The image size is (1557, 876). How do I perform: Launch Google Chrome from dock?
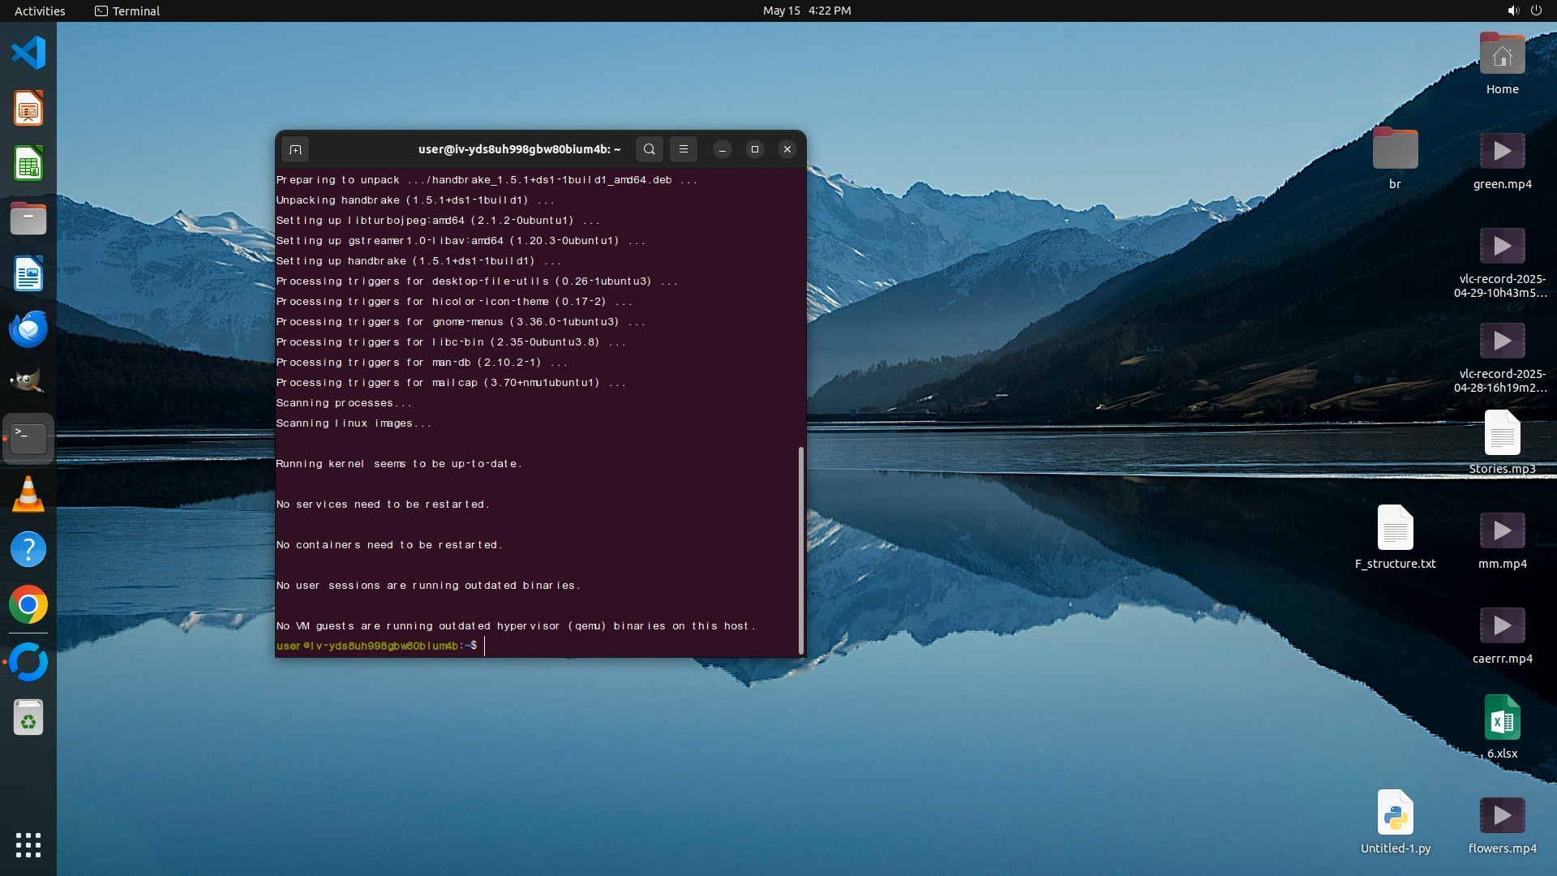tap(28, 605)
